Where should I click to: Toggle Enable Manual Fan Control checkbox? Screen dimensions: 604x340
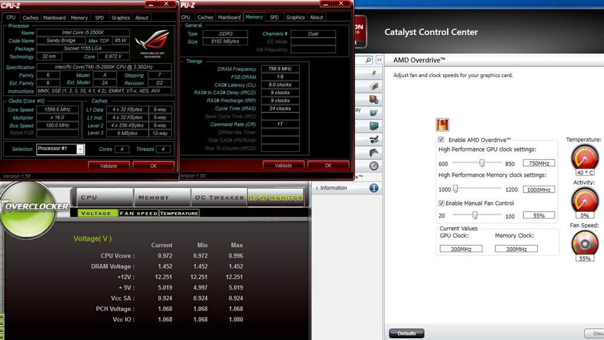[441, 203]
